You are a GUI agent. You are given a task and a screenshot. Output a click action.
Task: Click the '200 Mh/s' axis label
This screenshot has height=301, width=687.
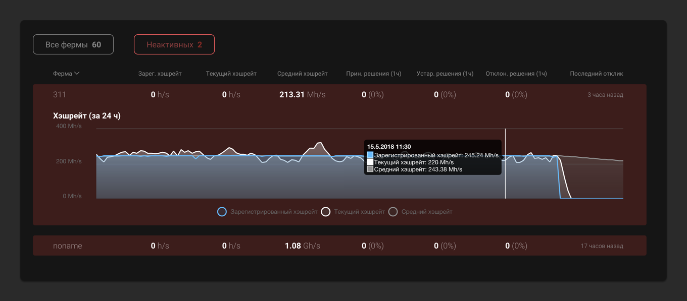(69, 161)
